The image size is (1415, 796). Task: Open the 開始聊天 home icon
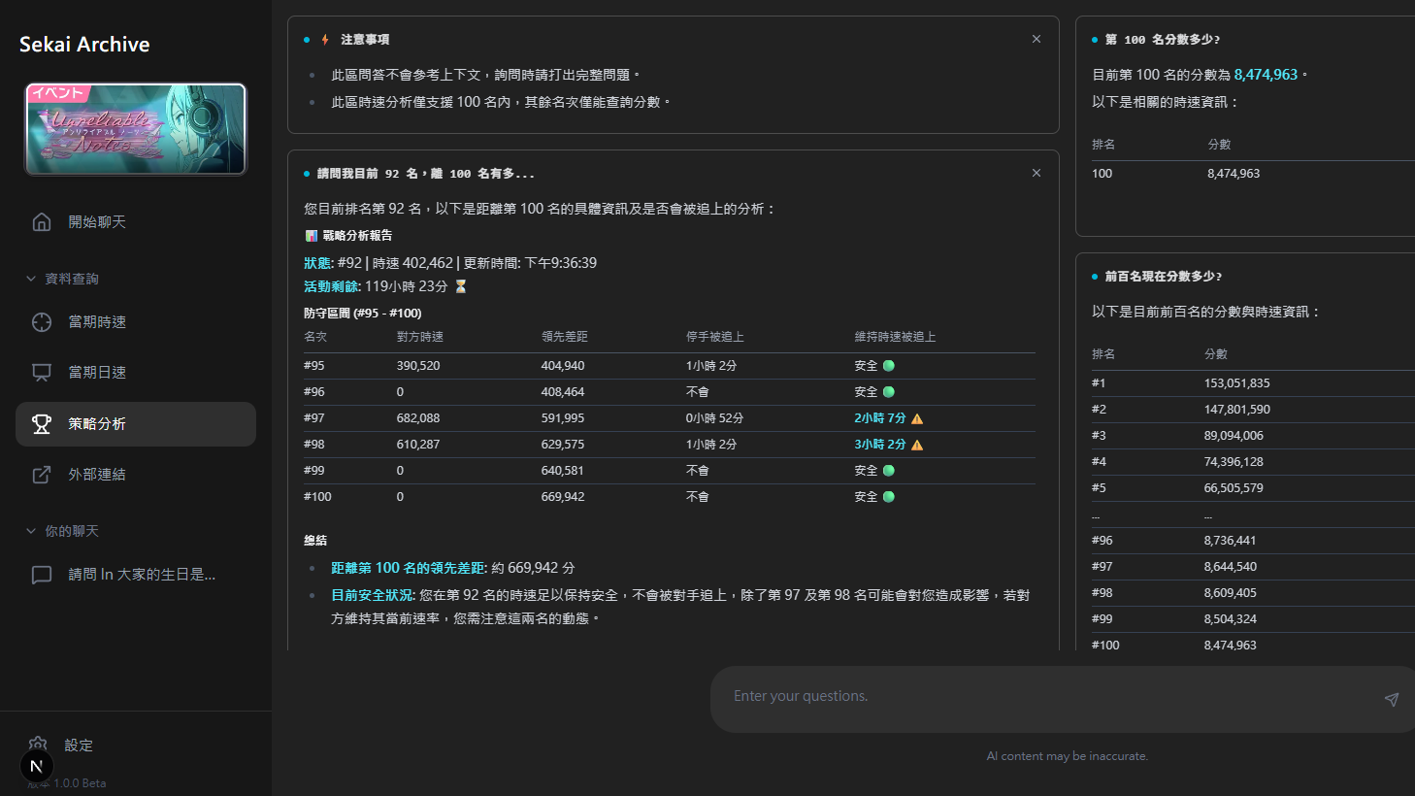click(42, 222)
